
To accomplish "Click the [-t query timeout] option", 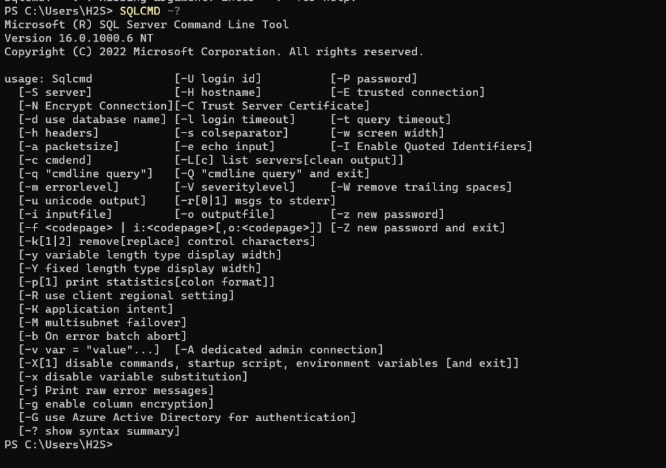I will point(391,120).
